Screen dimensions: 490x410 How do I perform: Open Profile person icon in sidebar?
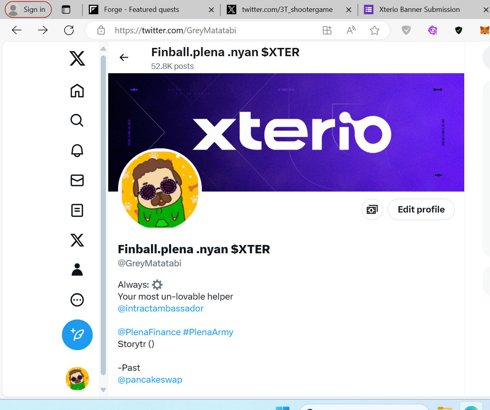(x=77, y=270)
